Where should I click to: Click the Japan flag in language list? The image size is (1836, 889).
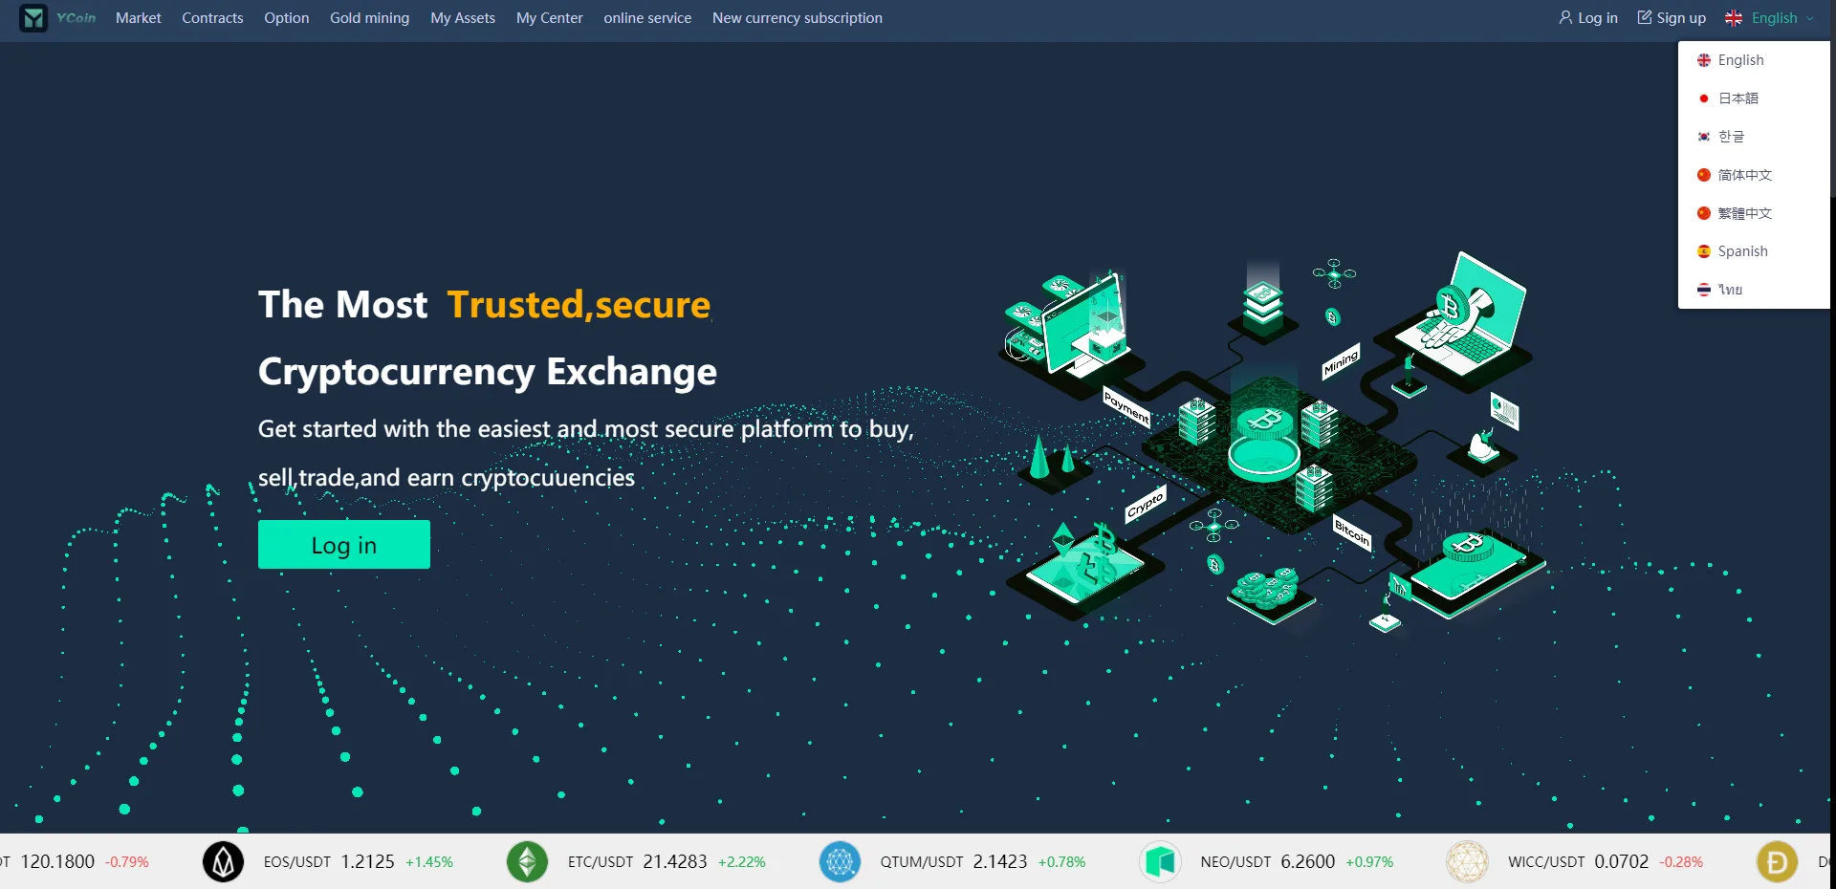[1704, 98]
